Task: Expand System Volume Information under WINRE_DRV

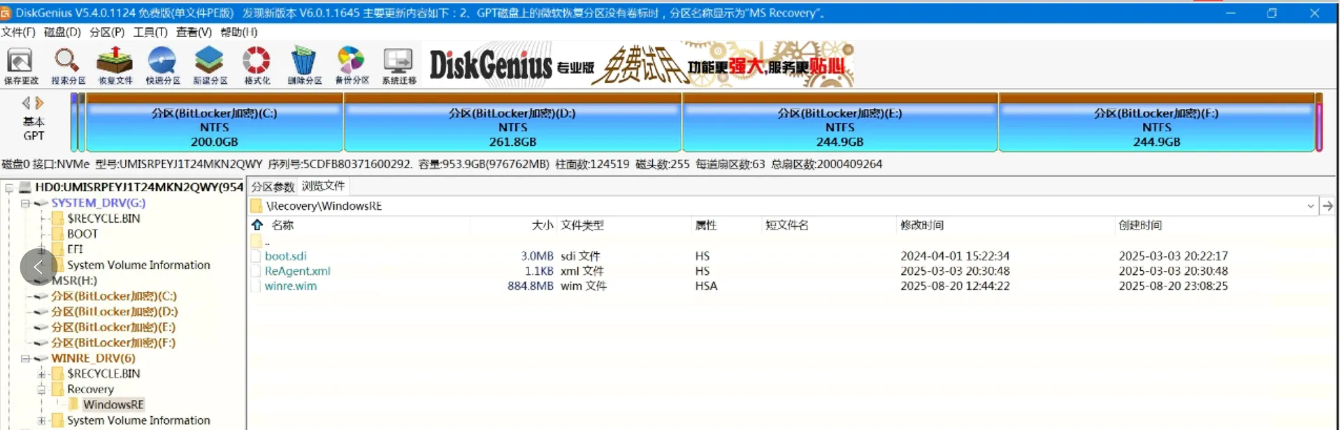Action: pyautogui.click(x=41, y=421)
